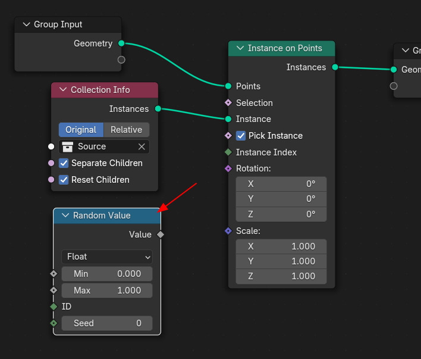The height and width of the screenshot is (359, 421).
Task: Click the Group Input Geometry output socket
Action: coord(121,43)
